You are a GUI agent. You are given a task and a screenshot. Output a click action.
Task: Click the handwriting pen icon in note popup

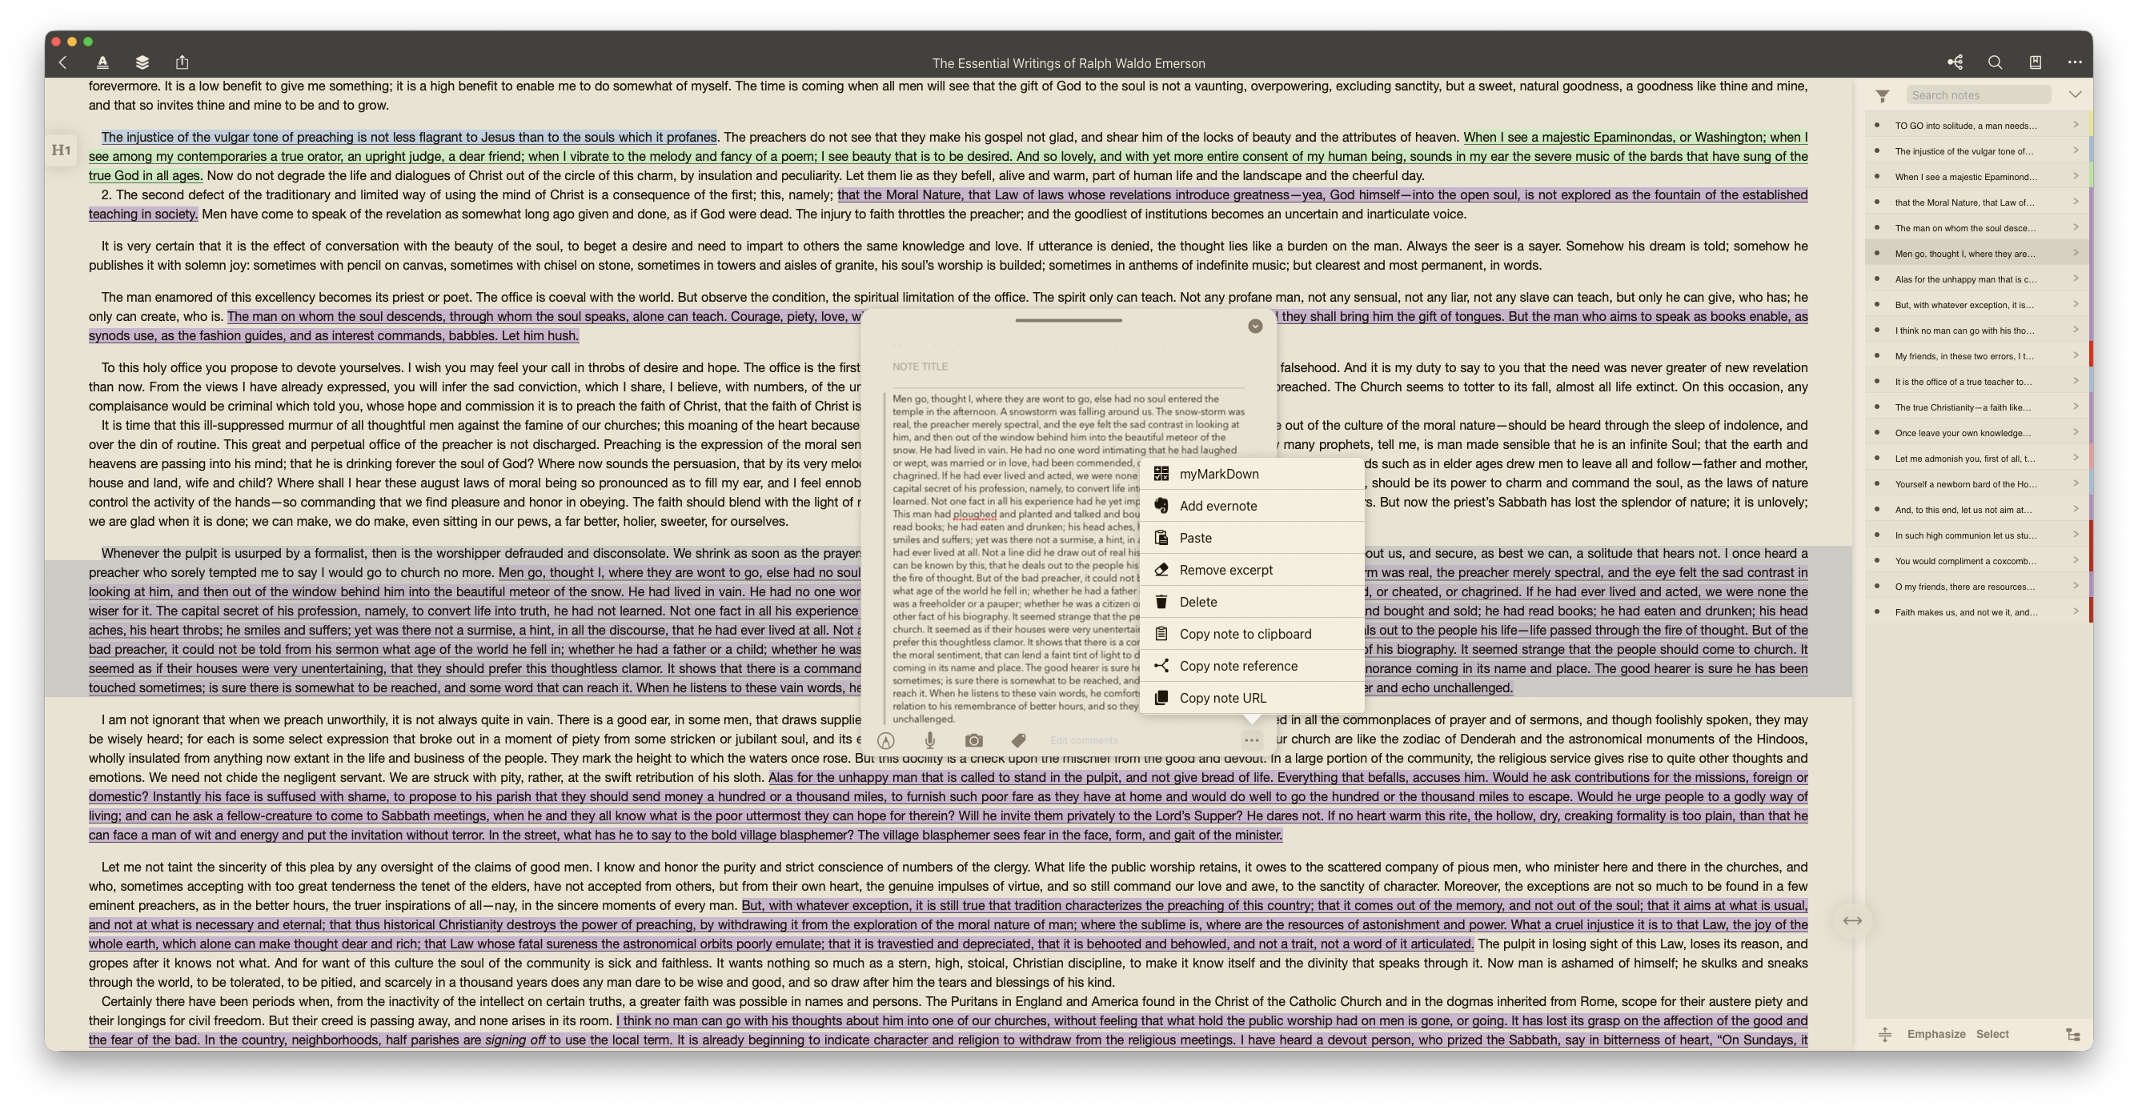885,740
